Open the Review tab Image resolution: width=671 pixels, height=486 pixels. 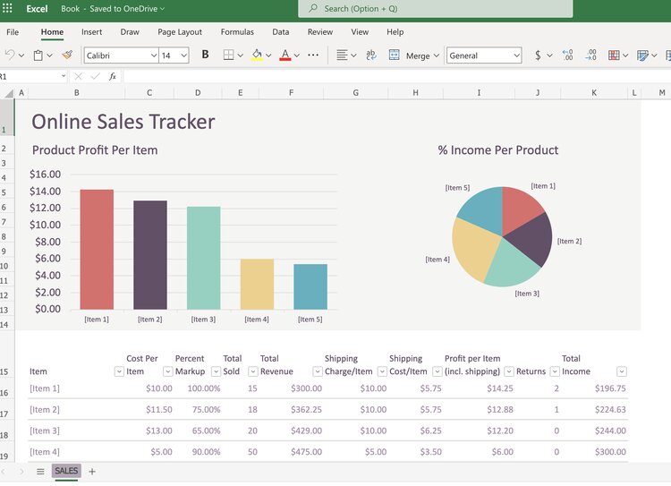click(320, 32)
